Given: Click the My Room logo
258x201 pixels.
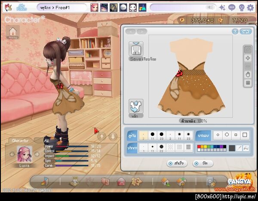Looking at the screenshot, I should click(21, 7).
